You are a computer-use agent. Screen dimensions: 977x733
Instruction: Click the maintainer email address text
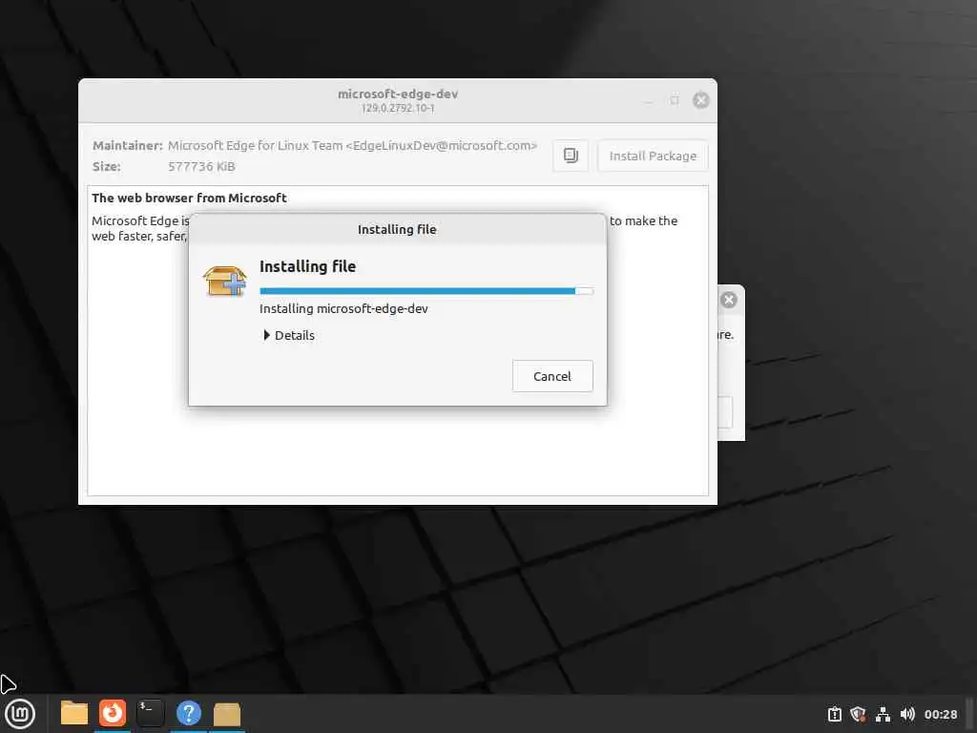[x=441, y=145]
